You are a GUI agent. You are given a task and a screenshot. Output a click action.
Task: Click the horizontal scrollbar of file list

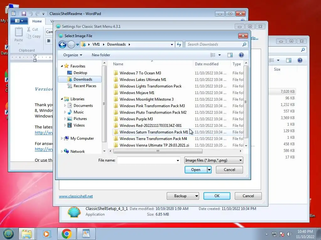(x=158, y=151)
